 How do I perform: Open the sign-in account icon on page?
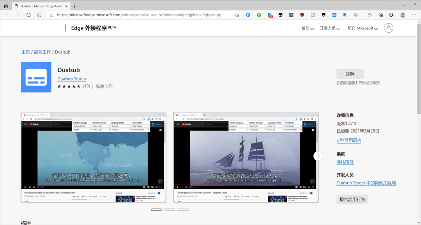389,28
